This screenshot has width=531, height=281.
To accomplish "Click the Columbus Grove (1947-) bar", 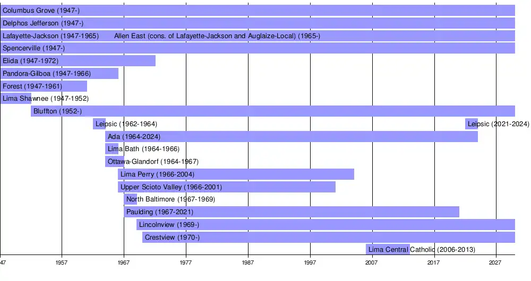I will coord(258,10).
